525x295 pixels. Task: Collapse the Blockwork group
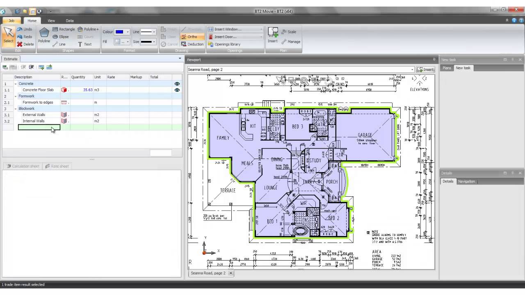coord(16,109)
